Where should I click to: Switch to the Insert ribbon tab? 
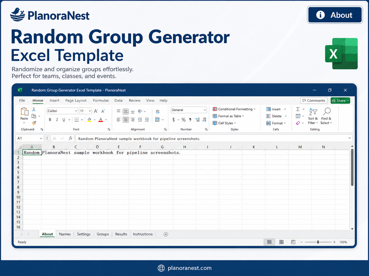tap(54, 100)
